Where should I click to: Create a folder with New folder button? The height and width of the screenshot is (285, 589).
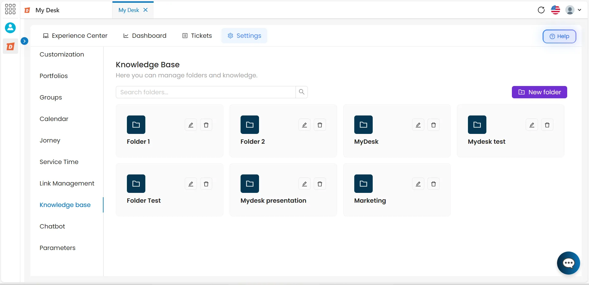[539, 92]
